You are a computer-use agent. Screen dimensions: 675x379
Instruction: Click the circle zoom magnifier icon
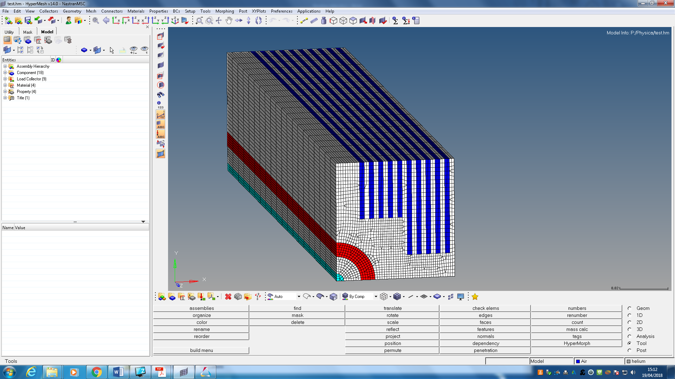click(209, 21)
